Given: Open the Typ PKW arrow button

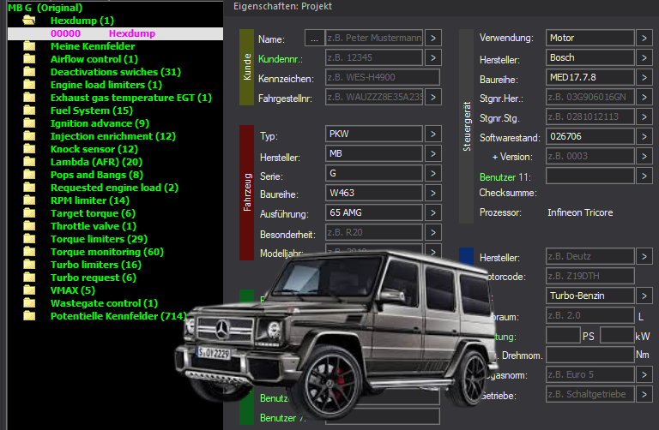Looking at the screenshot, I should pos(432,134).
